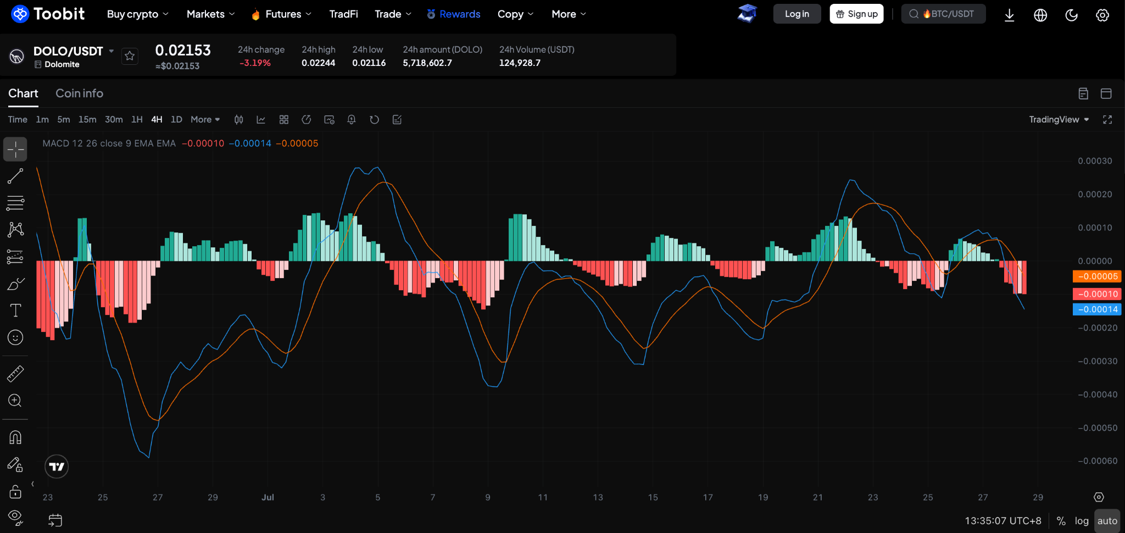Click the BTC/USDT search field
Screen dimensions: 1125x533
coord(943,14)
